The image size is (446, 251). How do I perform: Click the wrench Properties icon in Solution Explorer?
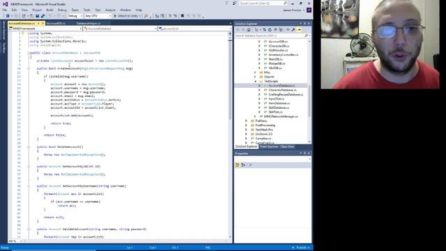(293, 29)
